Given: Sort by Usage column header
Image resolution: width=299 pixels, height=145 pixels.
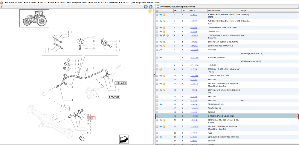Looking at the screenshot, I should tap(270, 11).
